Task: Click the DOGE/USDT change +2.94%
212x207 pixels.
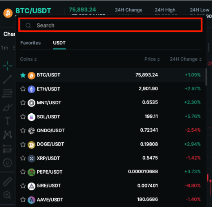Action: [x=192, y=144]
